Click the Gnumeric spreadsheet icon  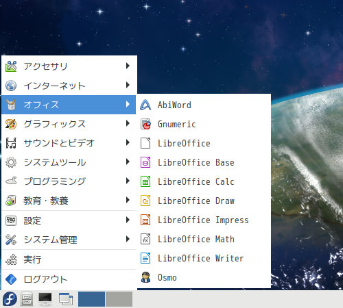[x=145, y=124]
